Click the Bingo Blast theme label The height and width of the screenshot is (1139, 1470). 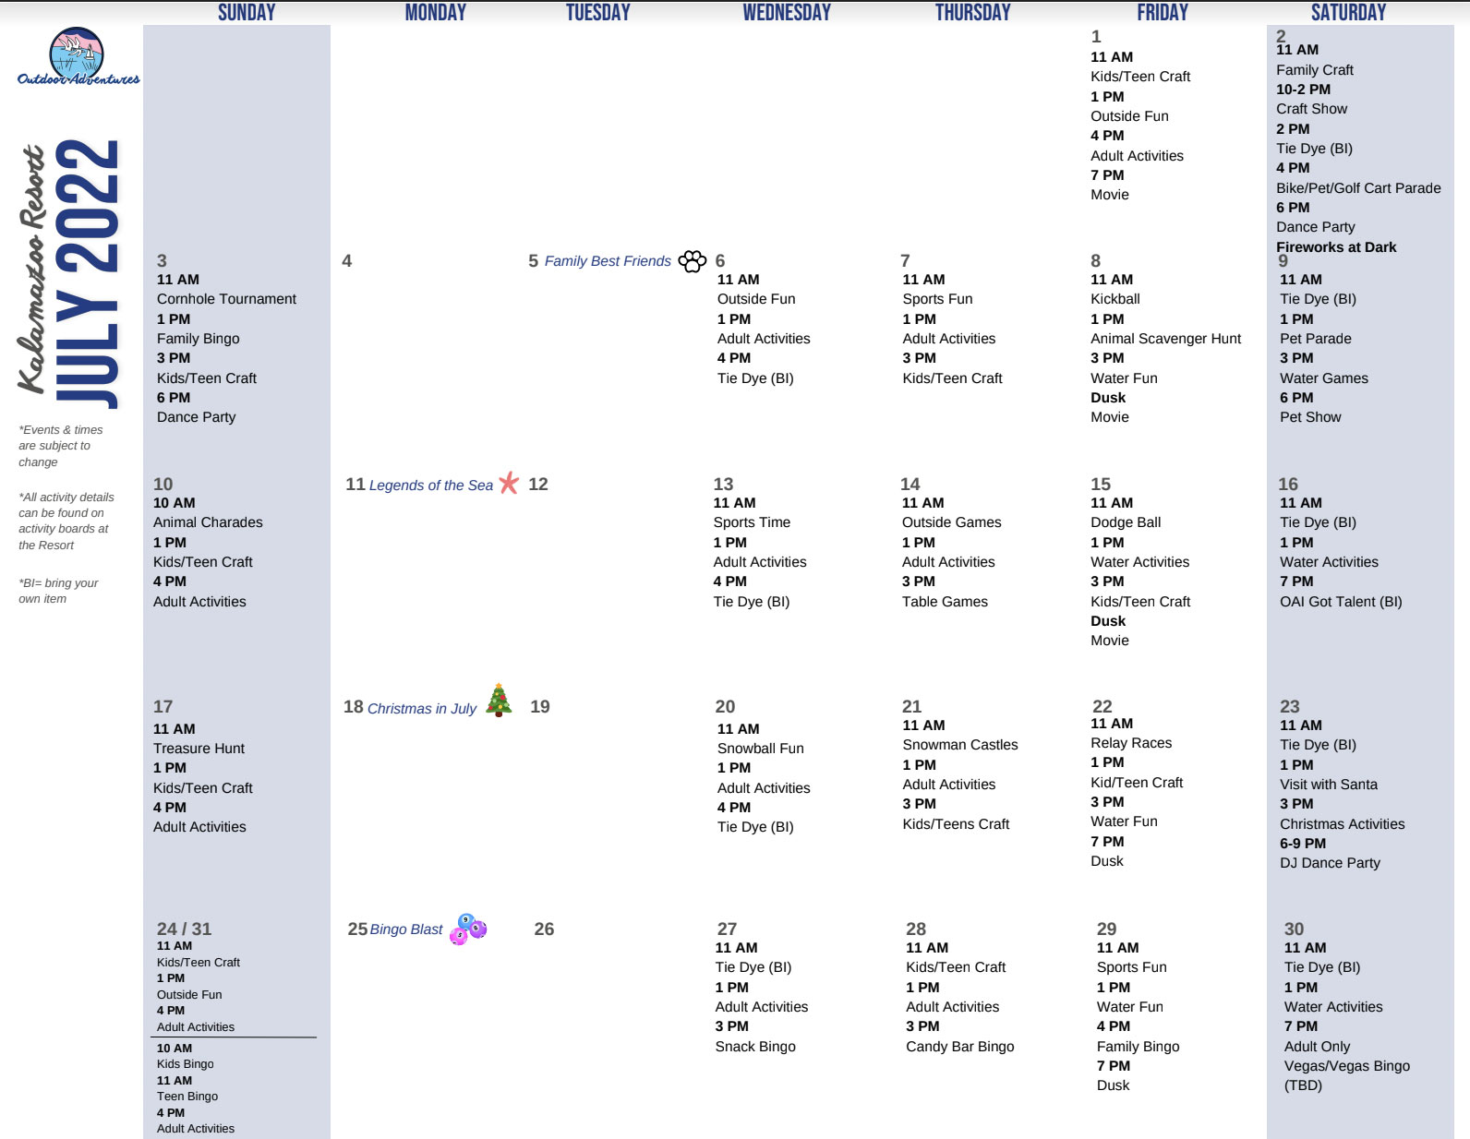406,929
